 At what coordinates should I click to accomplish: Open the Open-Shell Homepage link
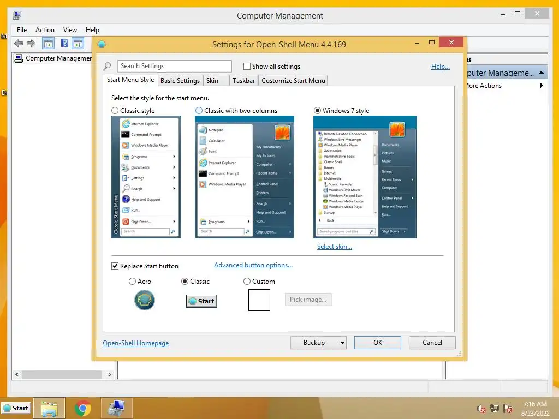click(135, 343)
